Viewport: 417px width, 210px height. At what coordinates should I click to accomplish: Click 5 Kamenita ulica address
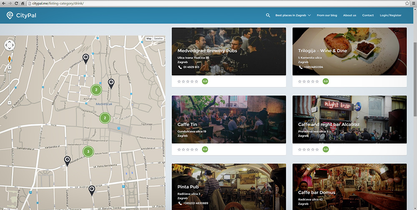310,57
